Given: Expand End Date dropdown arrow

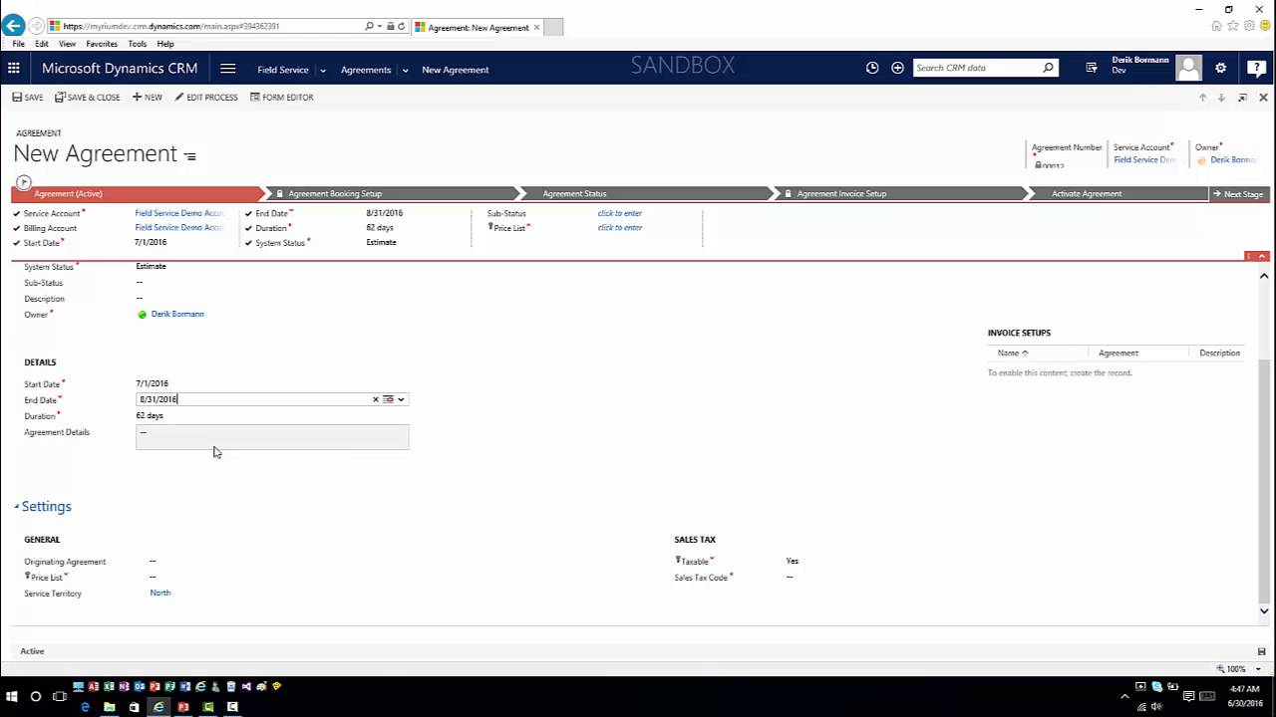Looking at the screenshot, I should 401,399.
